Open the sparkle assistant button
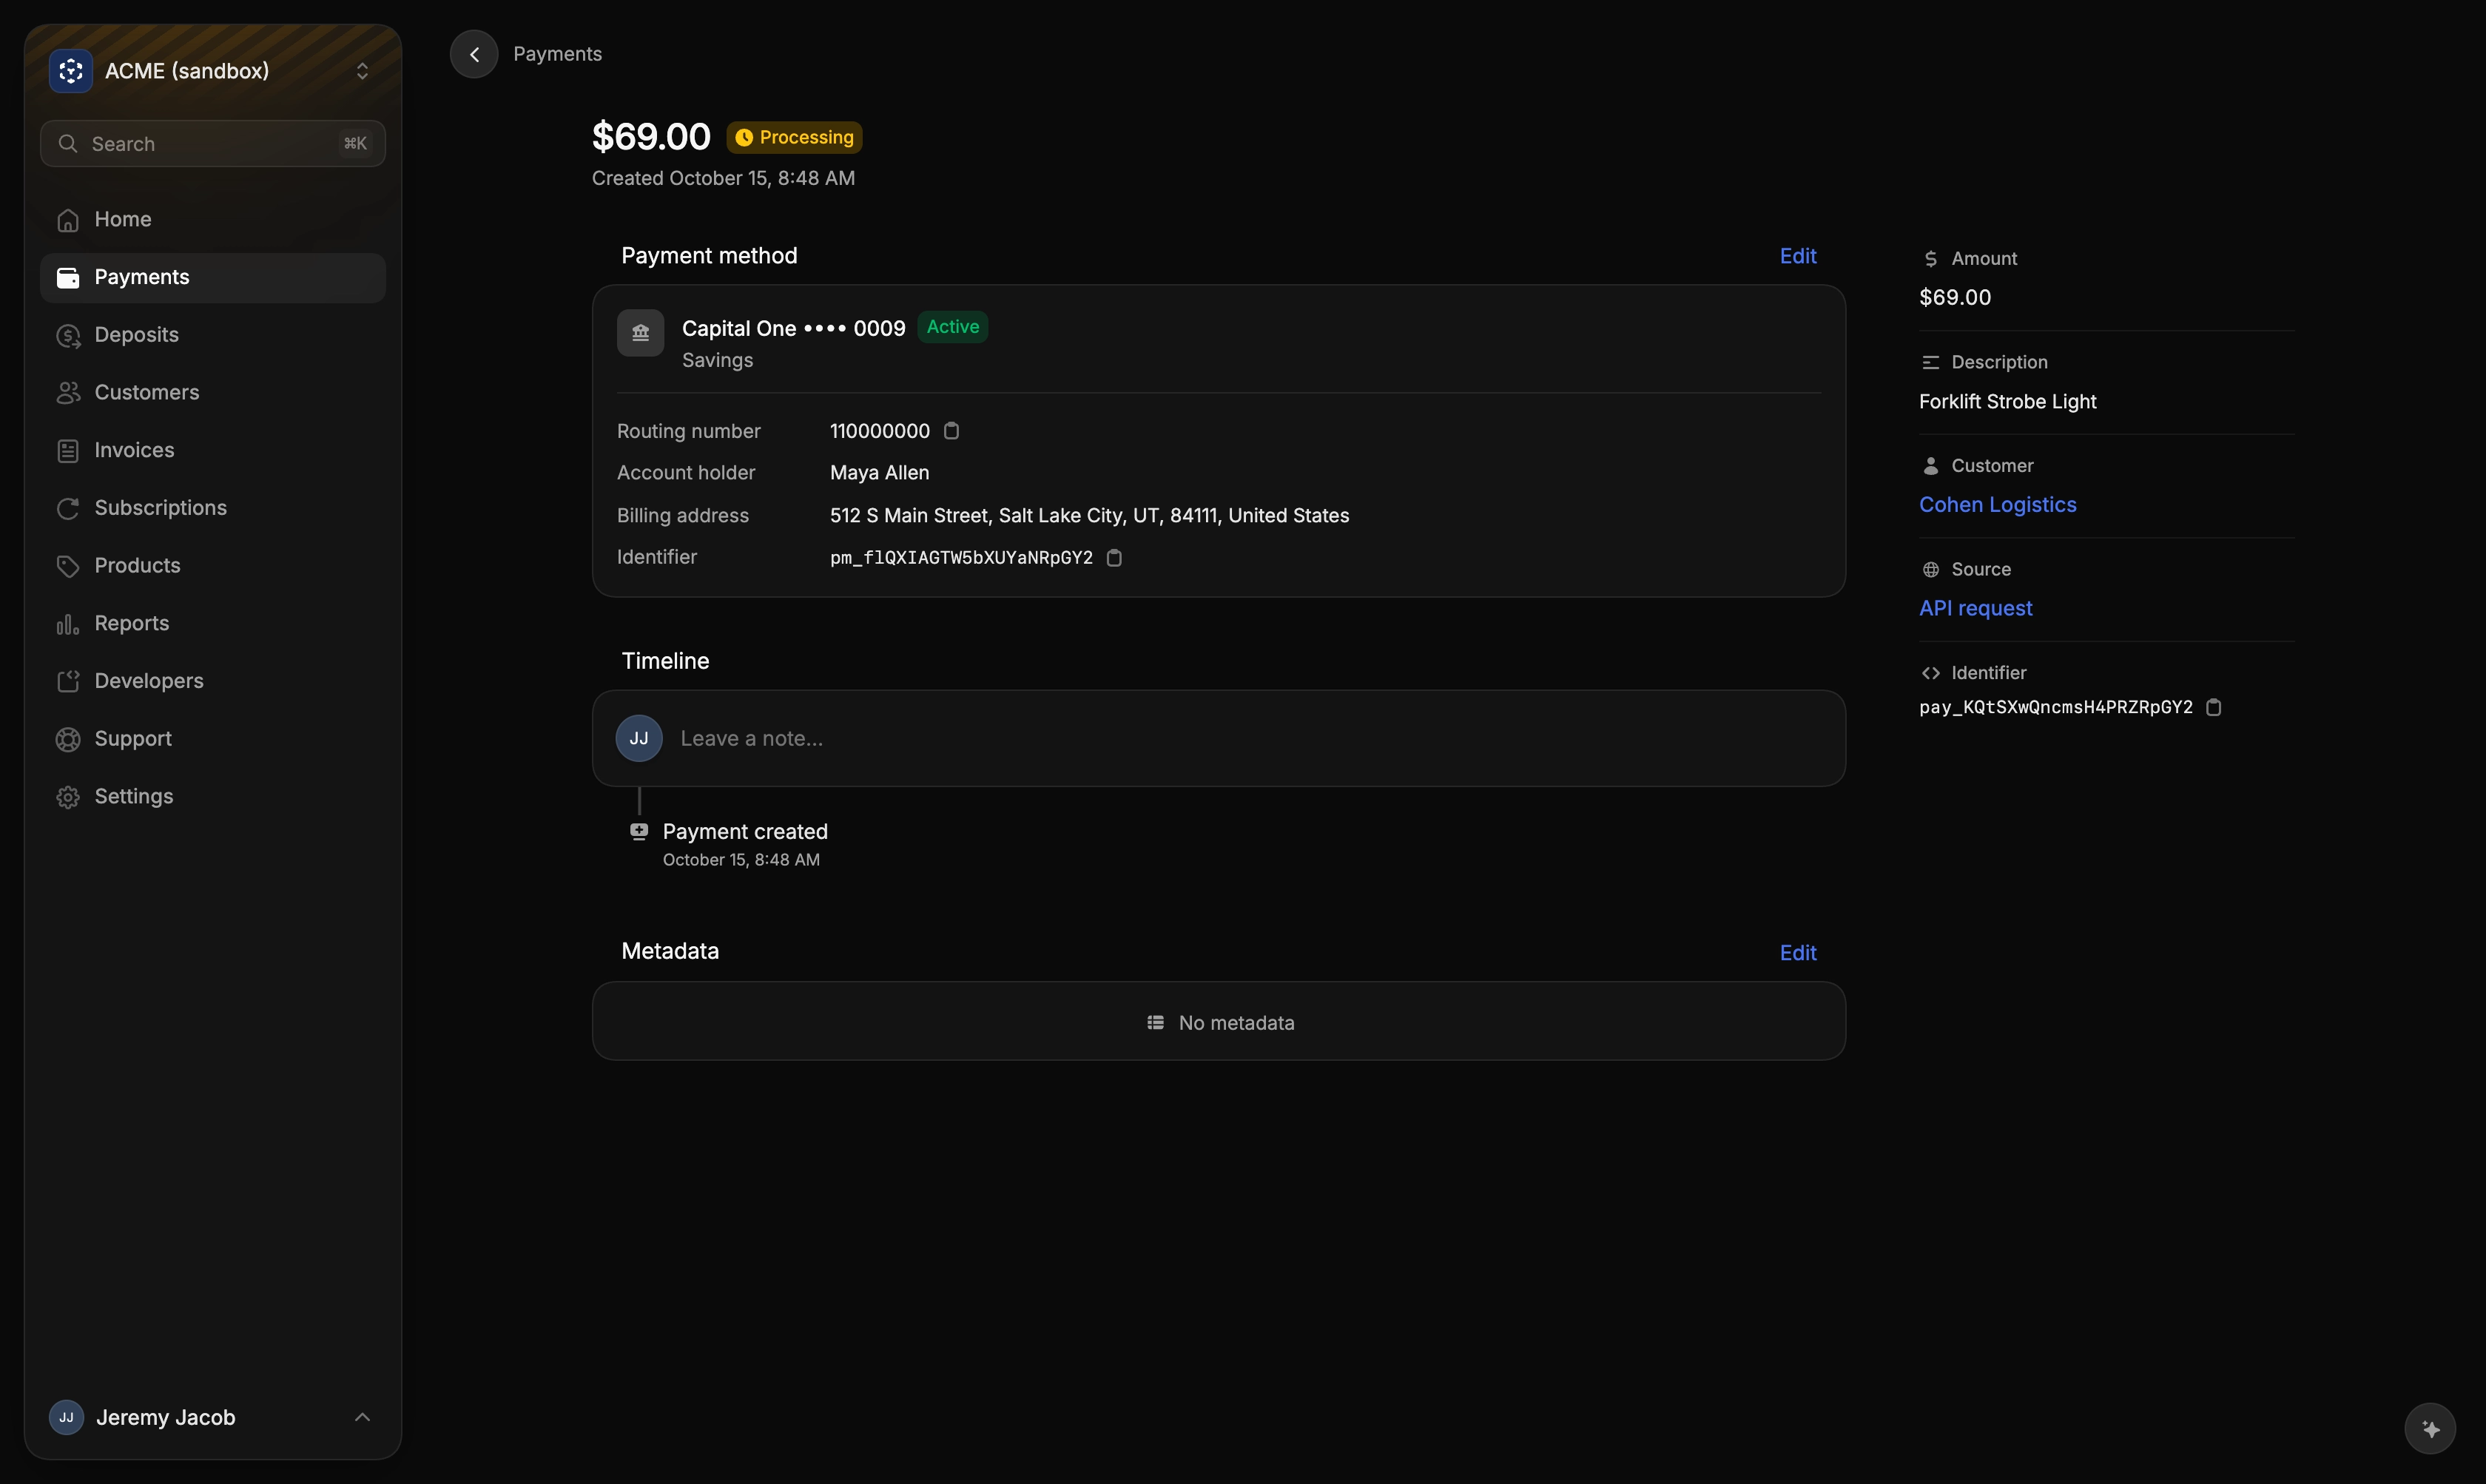This screenshot has height=1484, width=2486. tap(2430, 1428)
